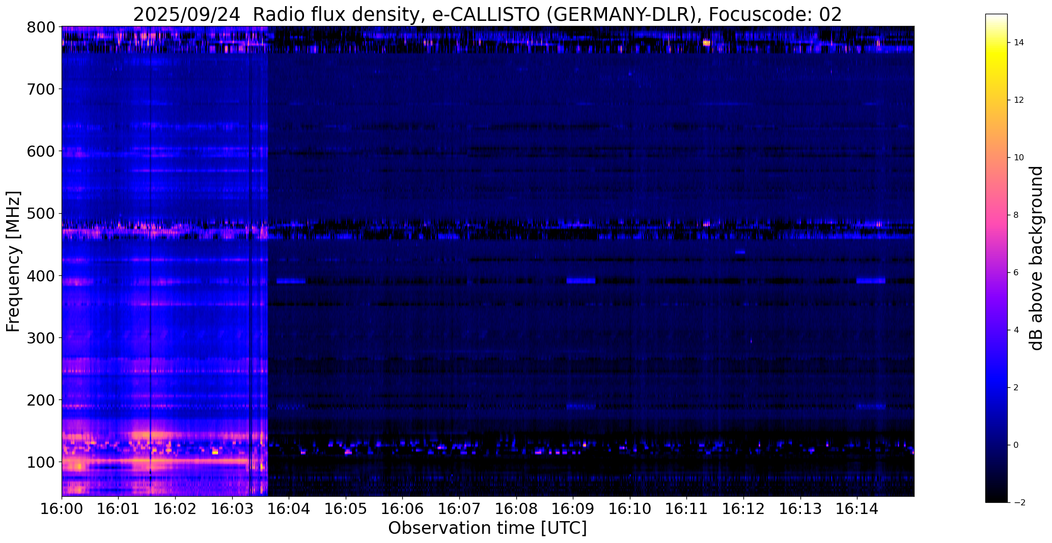Image resolution: width=1052 pixels, height=543 pixels.
Task: Select the 16:00 time tick label
Action: tap(62, 509)
